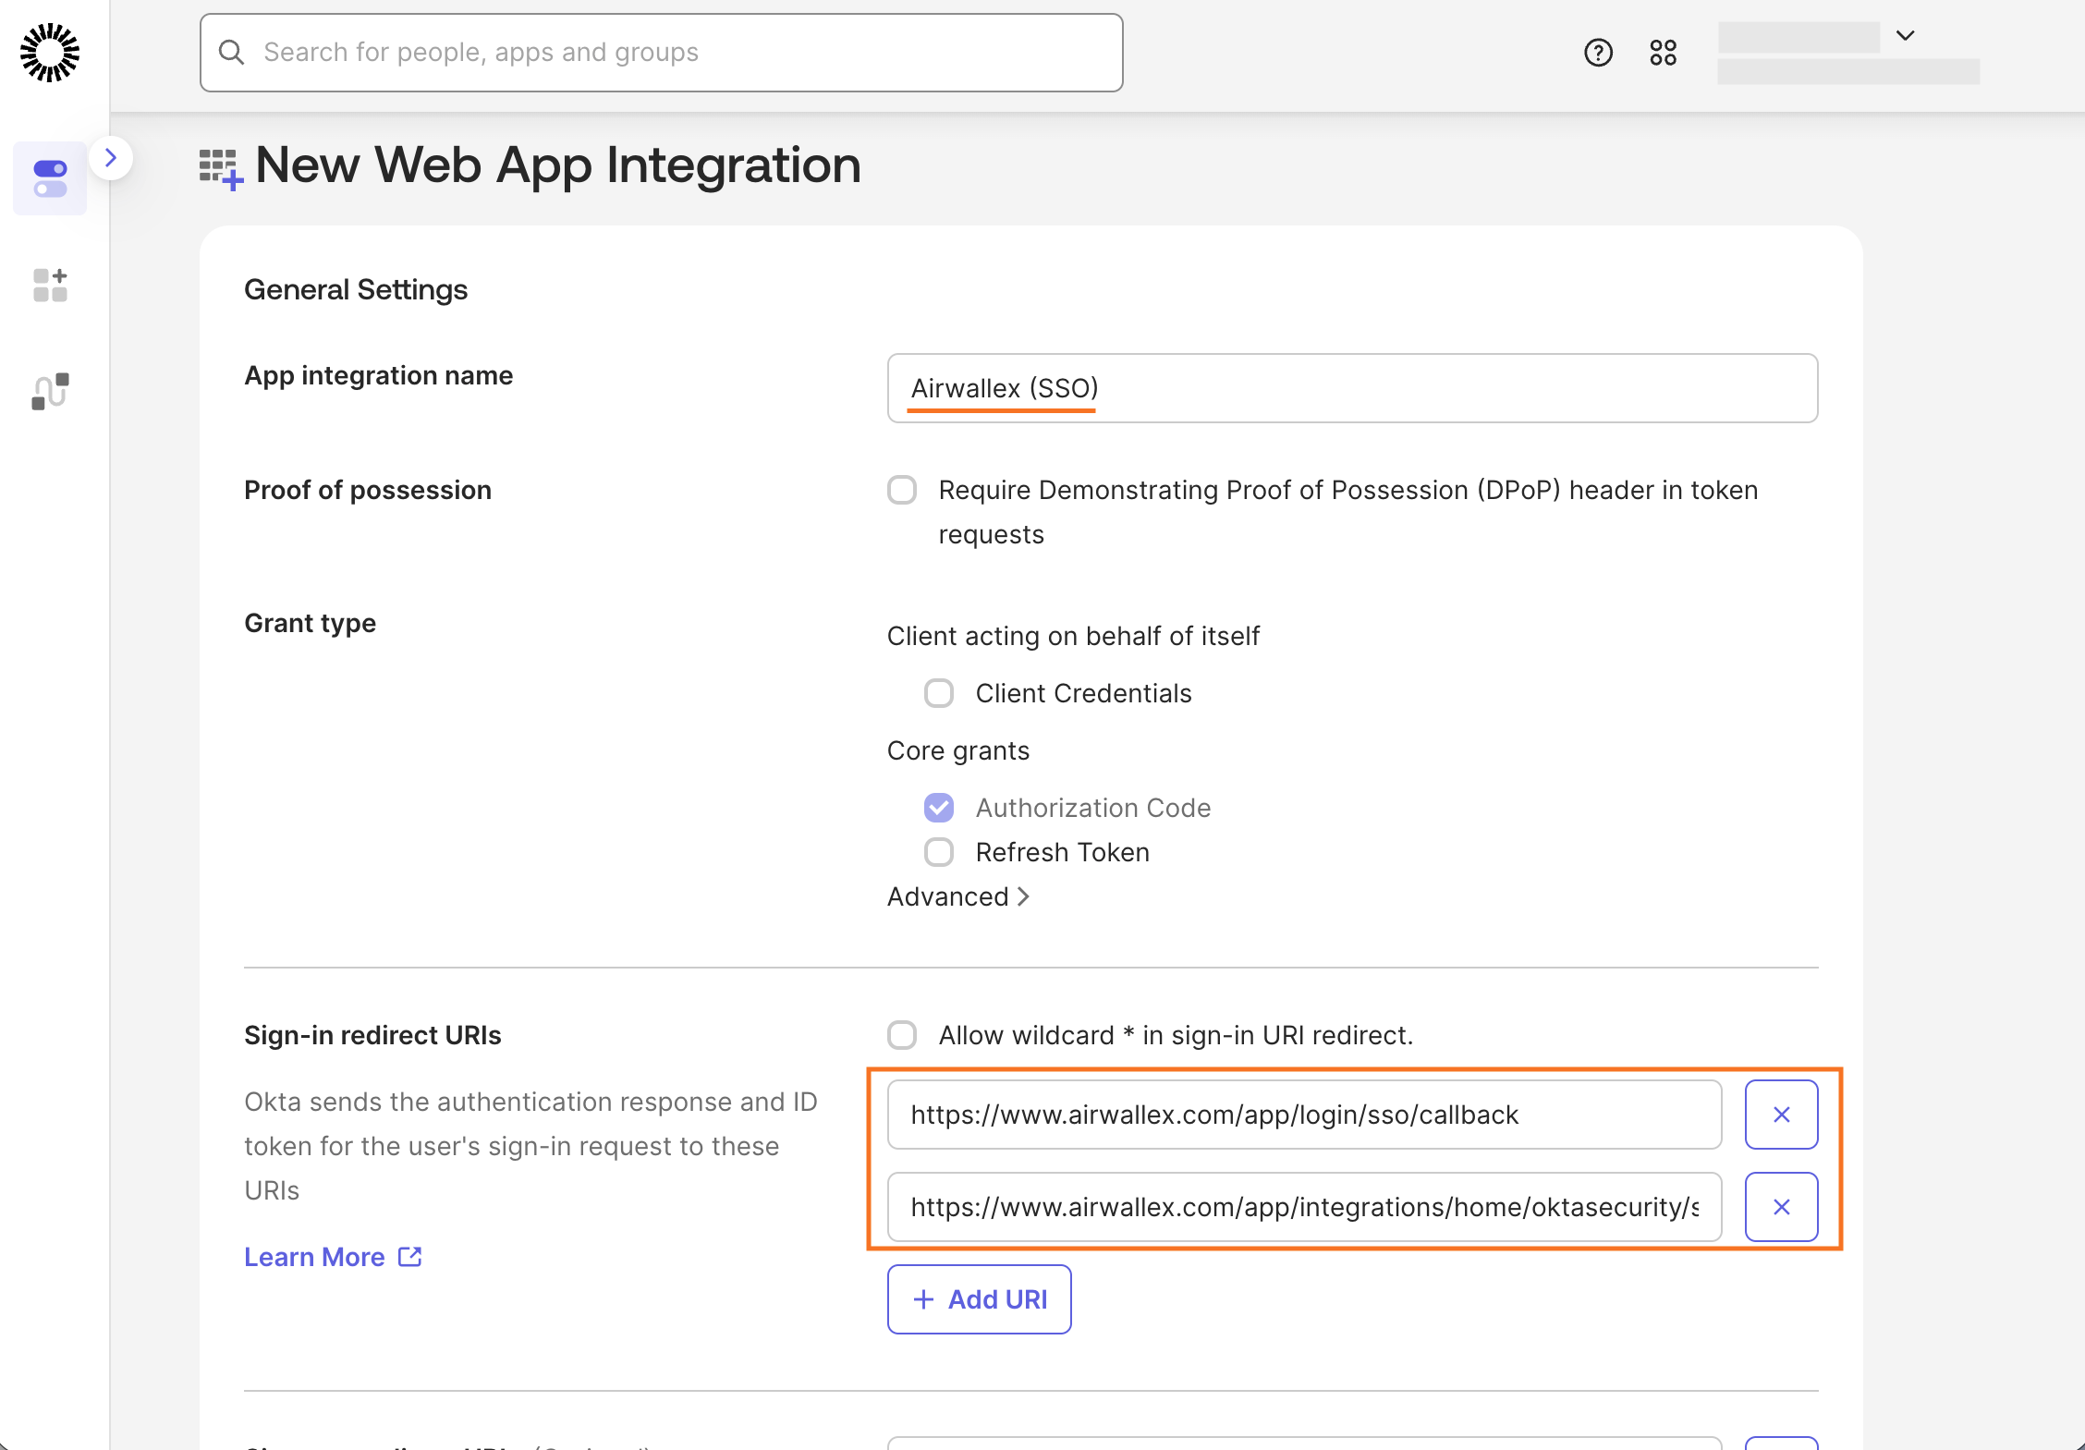Edit the sso/callback redirect URI field
2085x1450 pixels.
1304,1115
